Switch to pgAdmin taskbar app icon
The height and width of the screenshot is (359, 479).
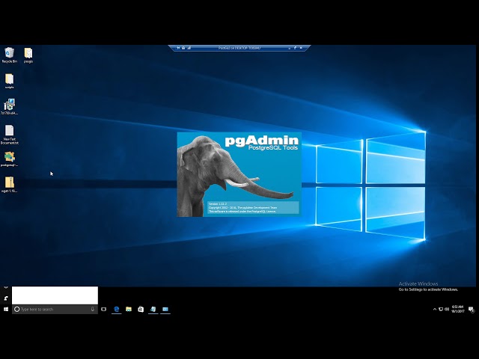(x=153, y=309)
